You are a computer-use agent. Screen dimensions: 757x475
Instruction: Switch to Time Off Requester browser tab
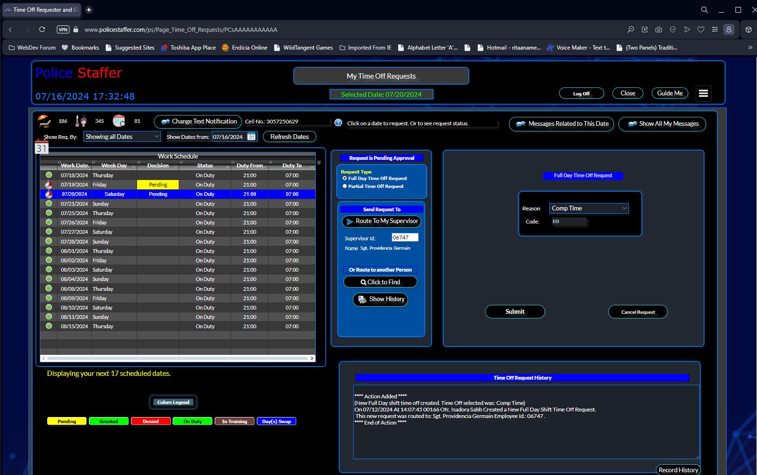(41, 10)
